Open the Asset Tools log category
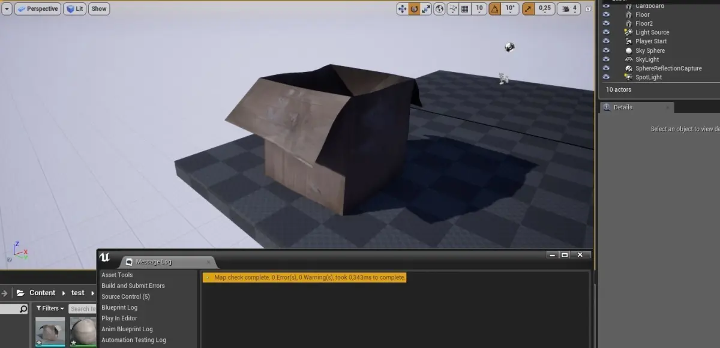This screenshot has height=348, width=720. [117, 275]
